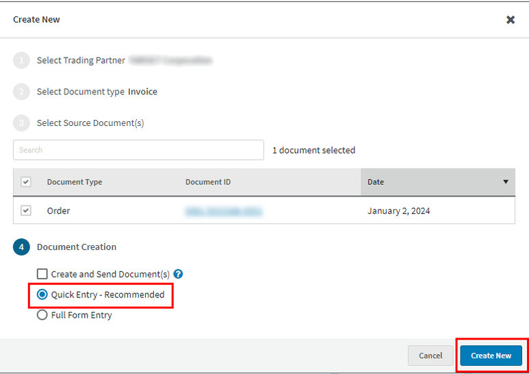529x374 pixels.
Task: Click the Document ID column header
Action: coord(208,182)
